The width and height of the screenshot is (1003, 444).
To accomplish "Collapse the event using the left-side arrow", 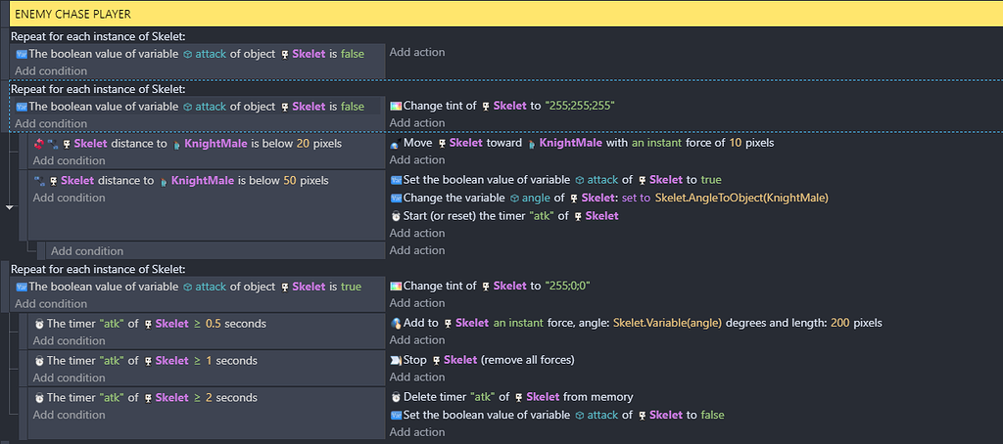I will [x=10, y=207].
